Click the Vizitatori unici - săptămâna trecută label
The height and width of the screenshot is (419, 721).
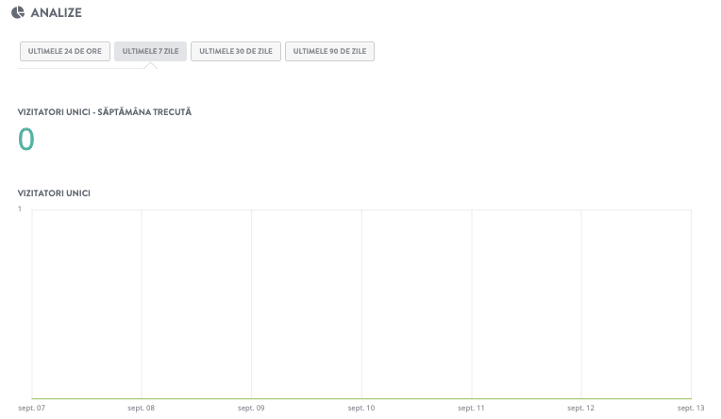coord(105,111)
